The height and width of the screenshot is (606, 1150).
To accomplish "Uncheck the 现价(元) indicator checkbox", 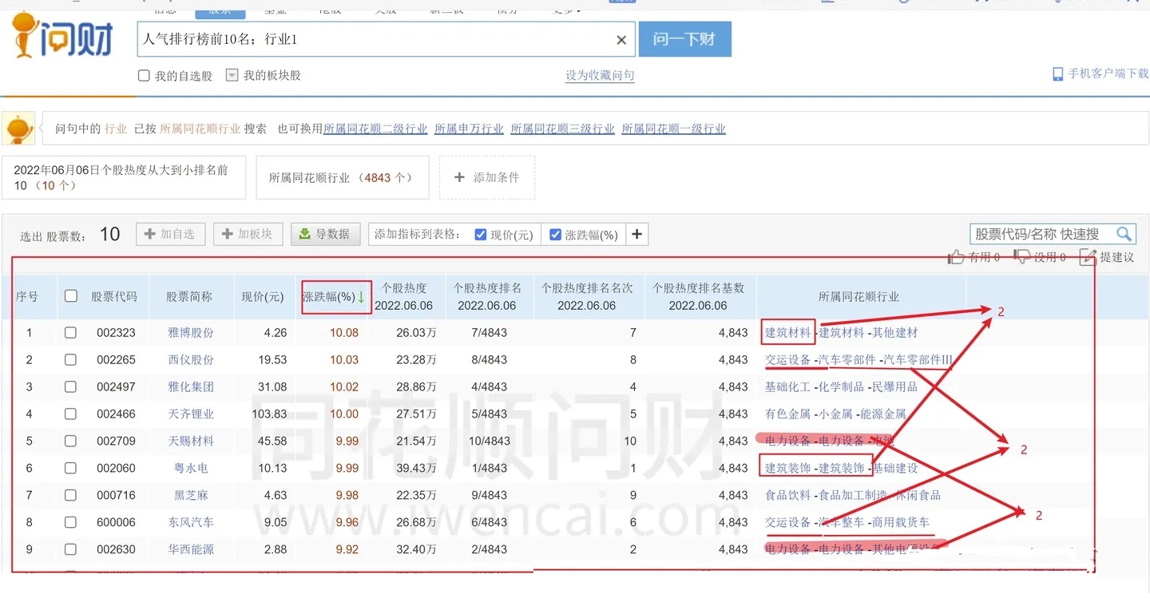I will click(x=481, y=235).
